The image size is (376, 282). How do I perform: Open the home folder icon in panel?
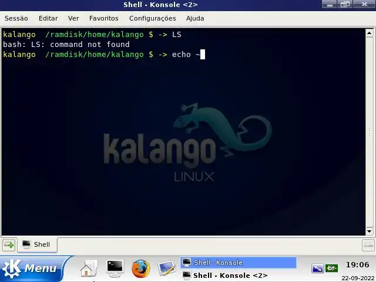(89, 268)
